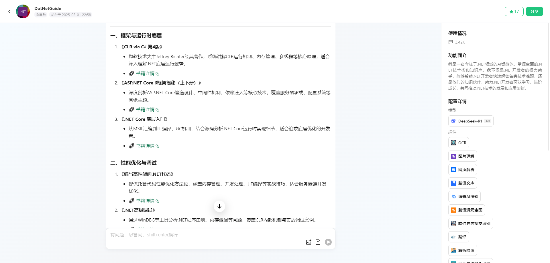
Task: Click the description starting 提供托管代码性能优化方法论
Action: click(228, 187)
